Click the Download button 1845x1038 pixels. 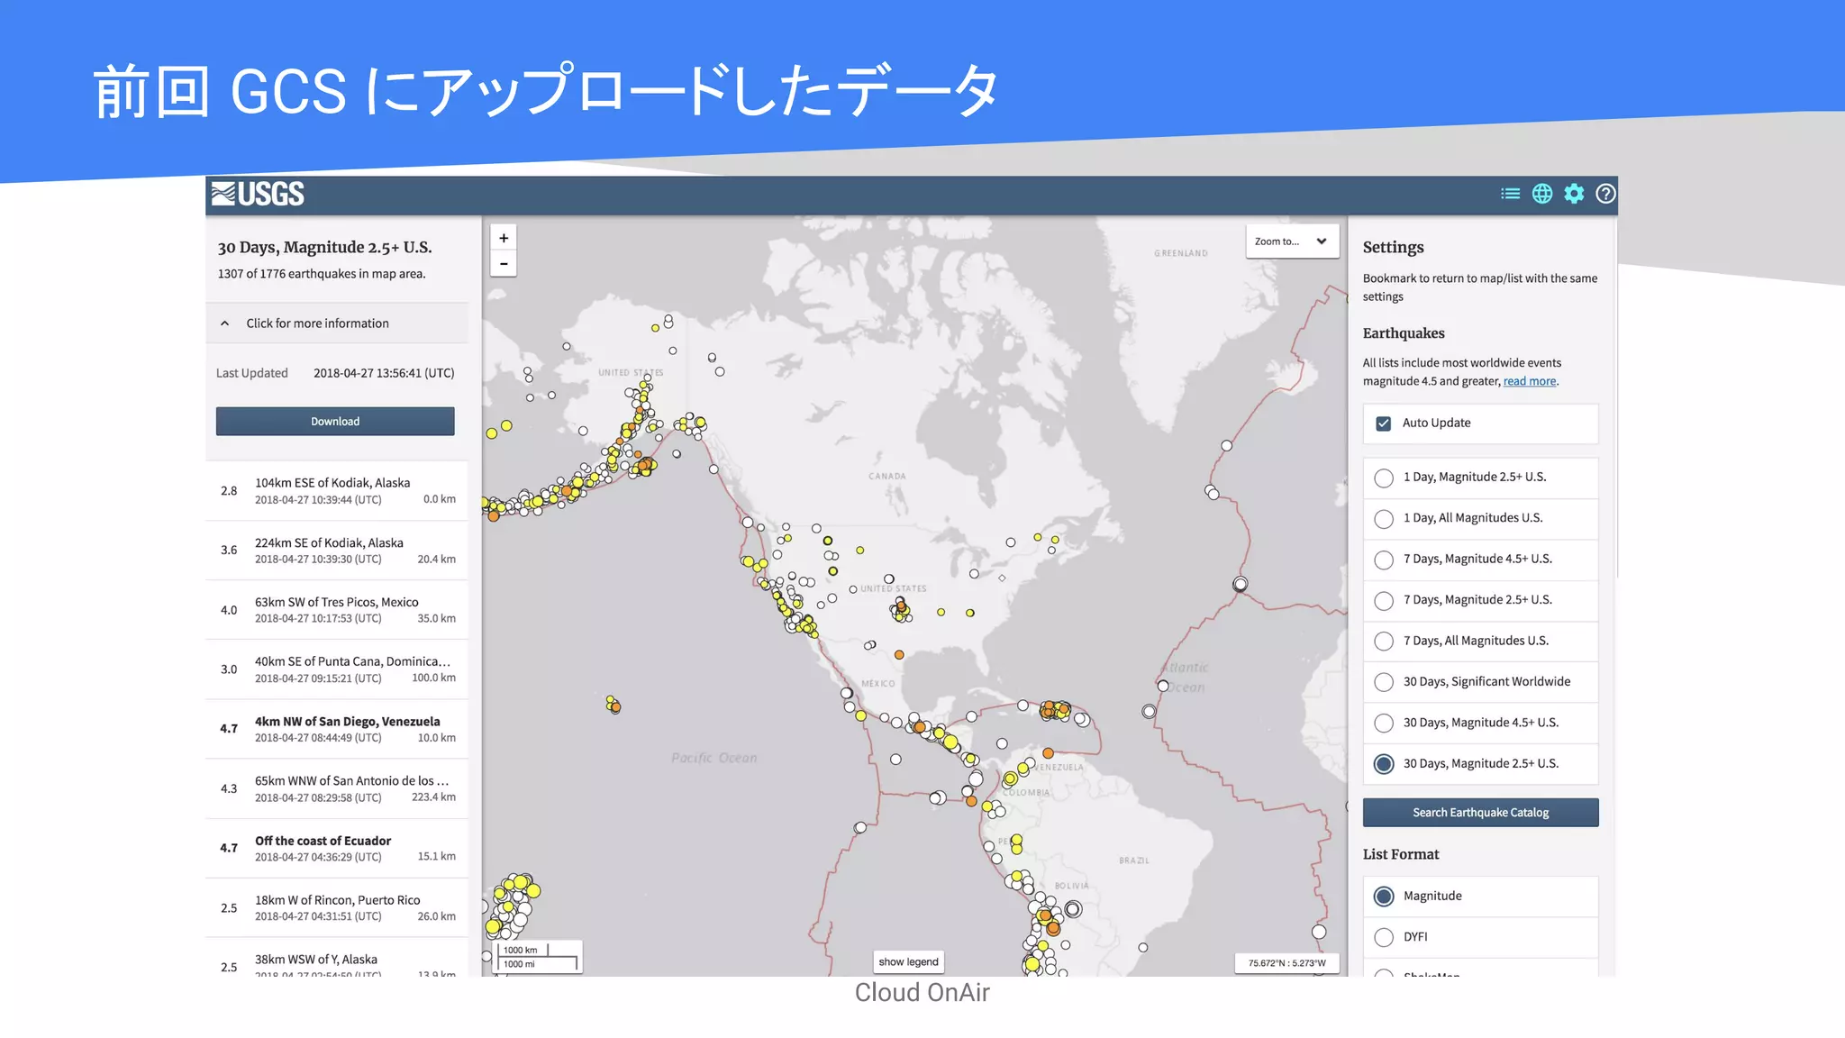(x=335, y=422)
